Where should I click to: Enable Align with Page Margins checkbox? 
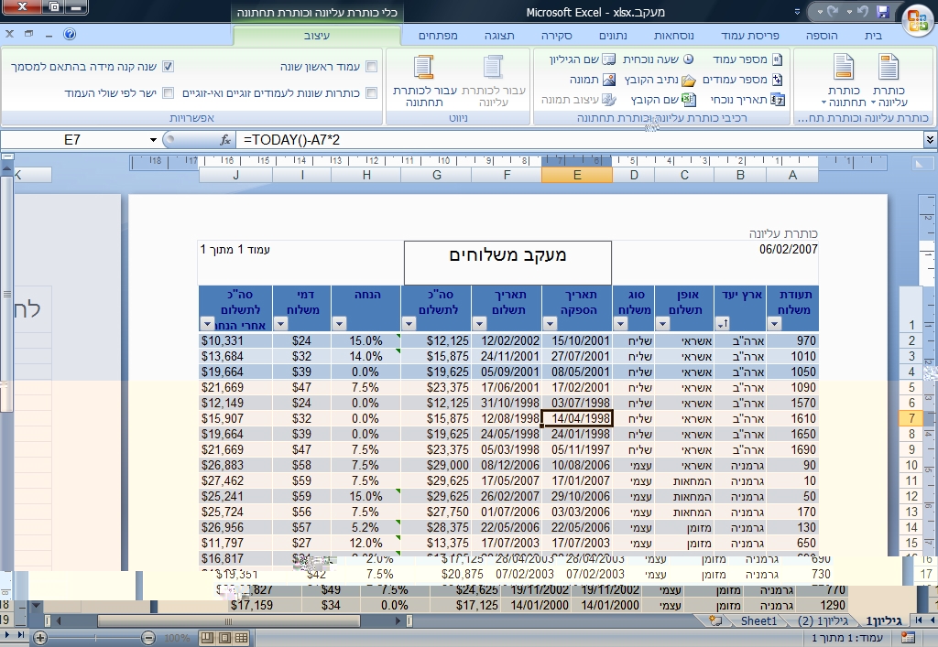click(x=169, y=93)
